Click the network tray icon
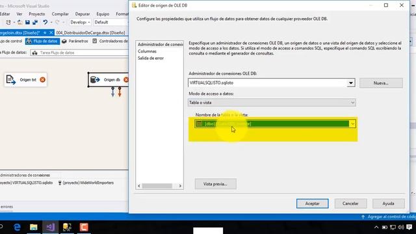 (x=393, y=227)
